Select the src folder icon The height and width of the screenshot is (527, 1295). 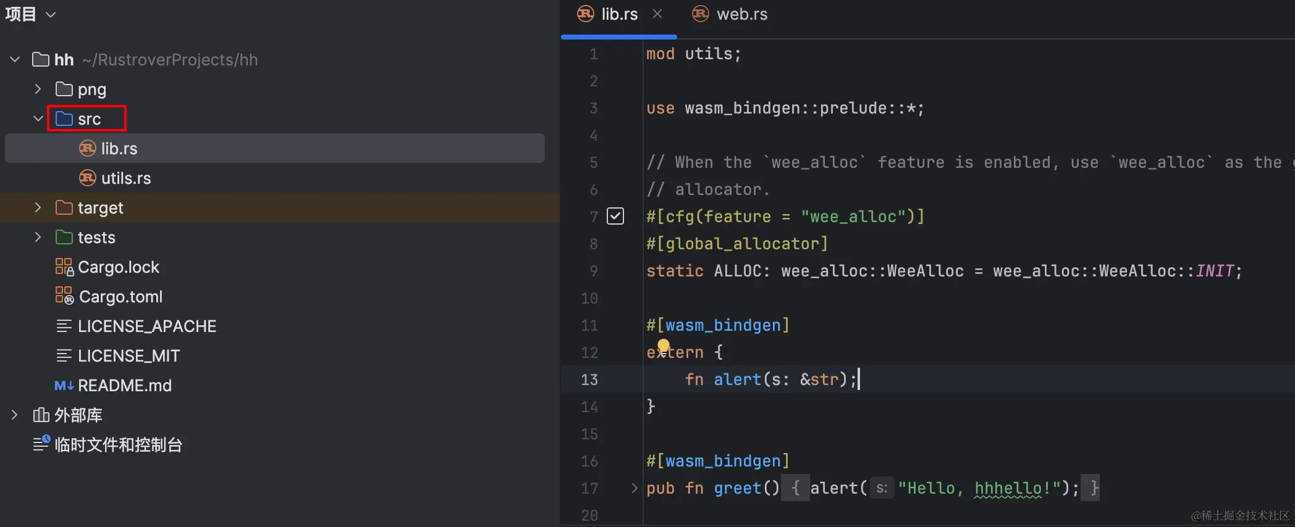coord(64,118)
